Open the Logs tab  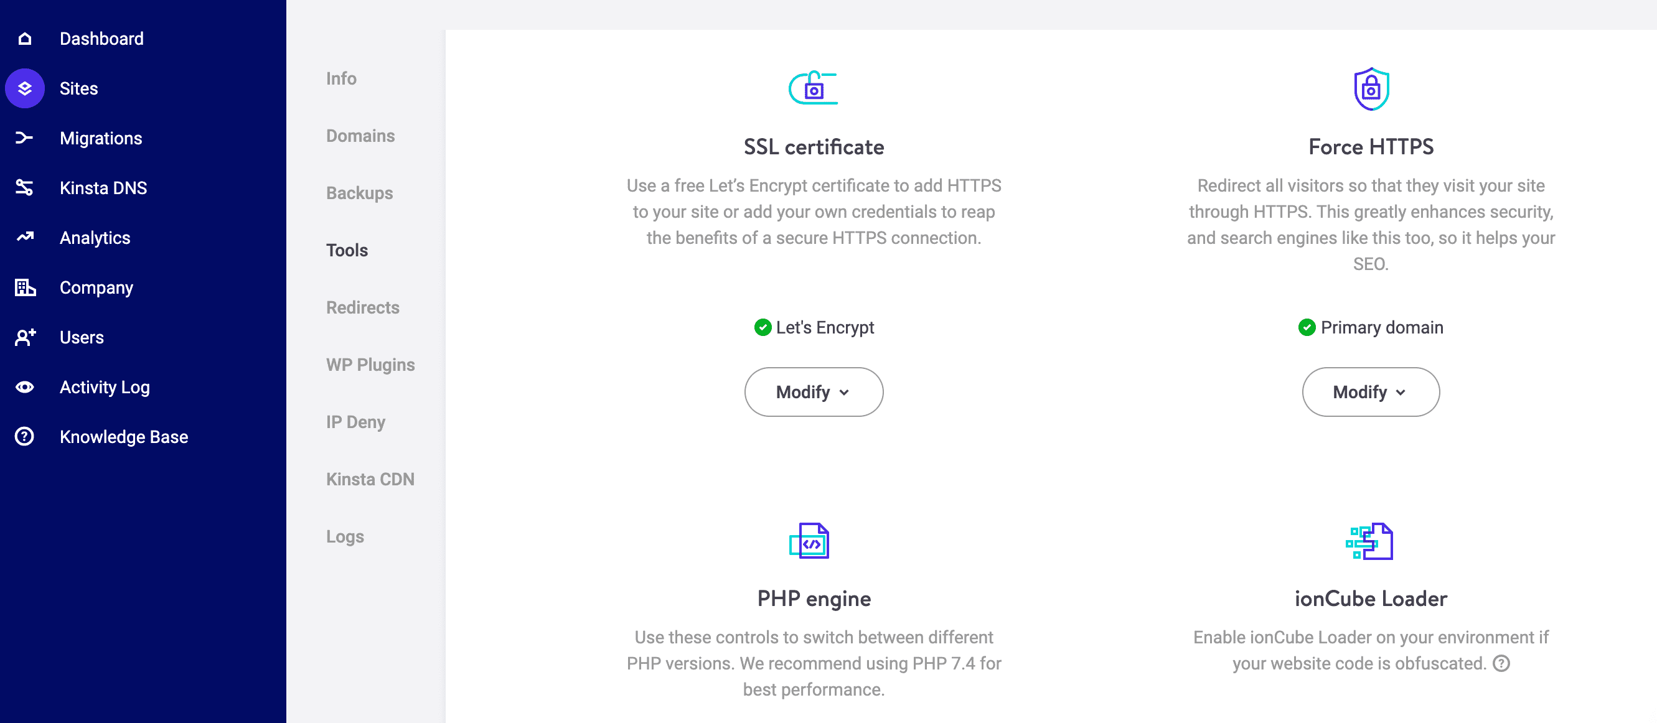[x=345, y=536]
